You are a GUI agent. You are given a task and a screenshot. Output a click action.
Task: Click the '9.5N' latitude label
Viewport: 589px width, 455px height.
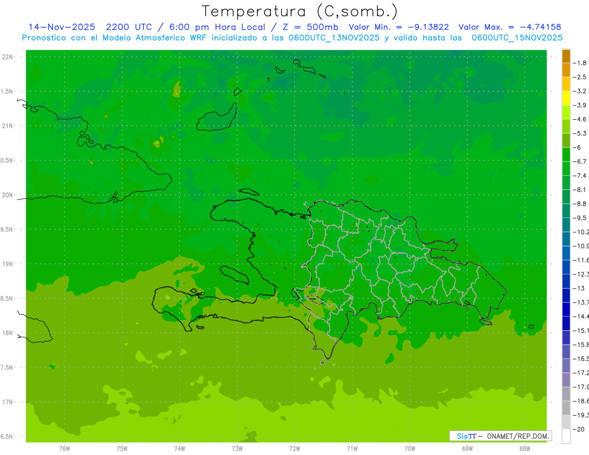coord(7,229)
